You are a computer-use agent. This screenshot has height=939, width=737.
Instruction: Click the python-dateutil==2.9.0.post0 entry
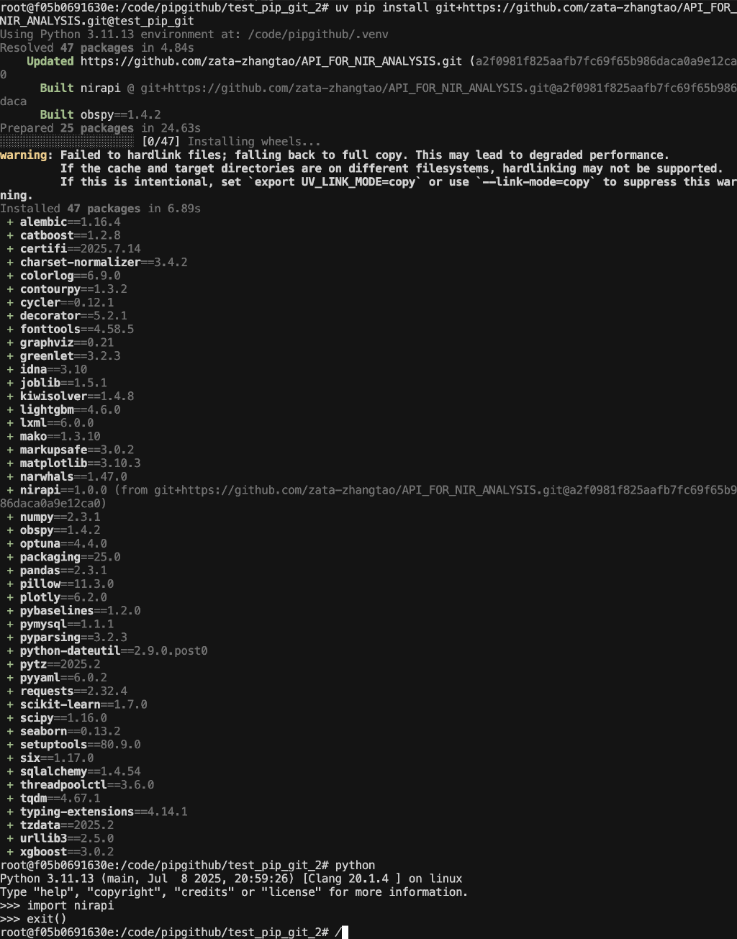point(113,650)
